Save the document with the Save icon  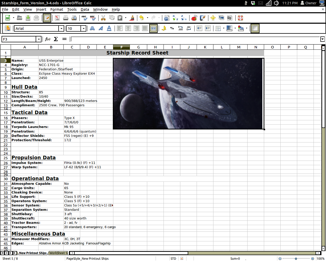tap(28, 18)
